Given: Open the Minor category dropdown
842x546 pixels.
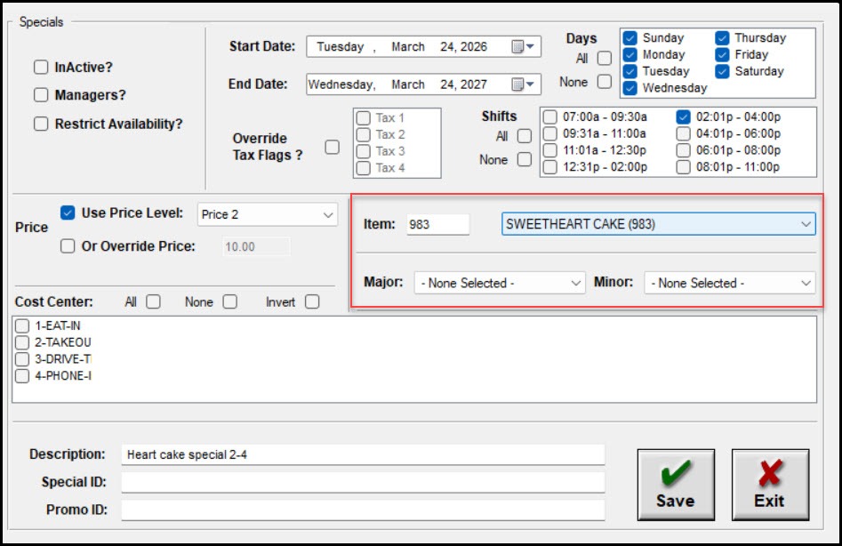Looking at the screenshot, I should pos(806,283).
